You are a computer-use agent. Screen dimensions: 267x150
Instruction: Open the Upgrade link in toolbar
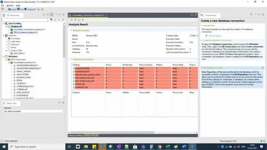(32, 9)
